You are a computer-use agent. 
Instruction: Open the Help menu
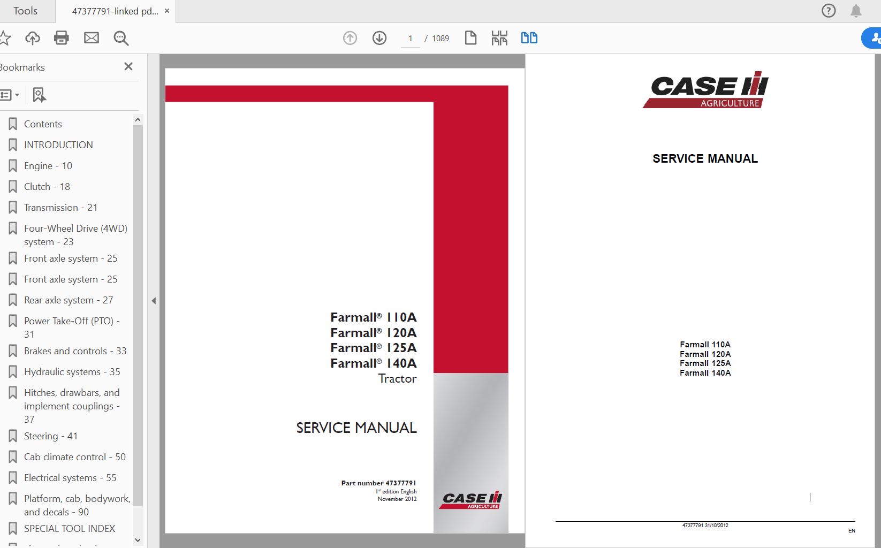coord(827,10)
